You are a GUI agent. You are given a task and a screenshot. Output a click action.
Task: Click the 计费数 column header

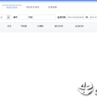tap(40, 26)
